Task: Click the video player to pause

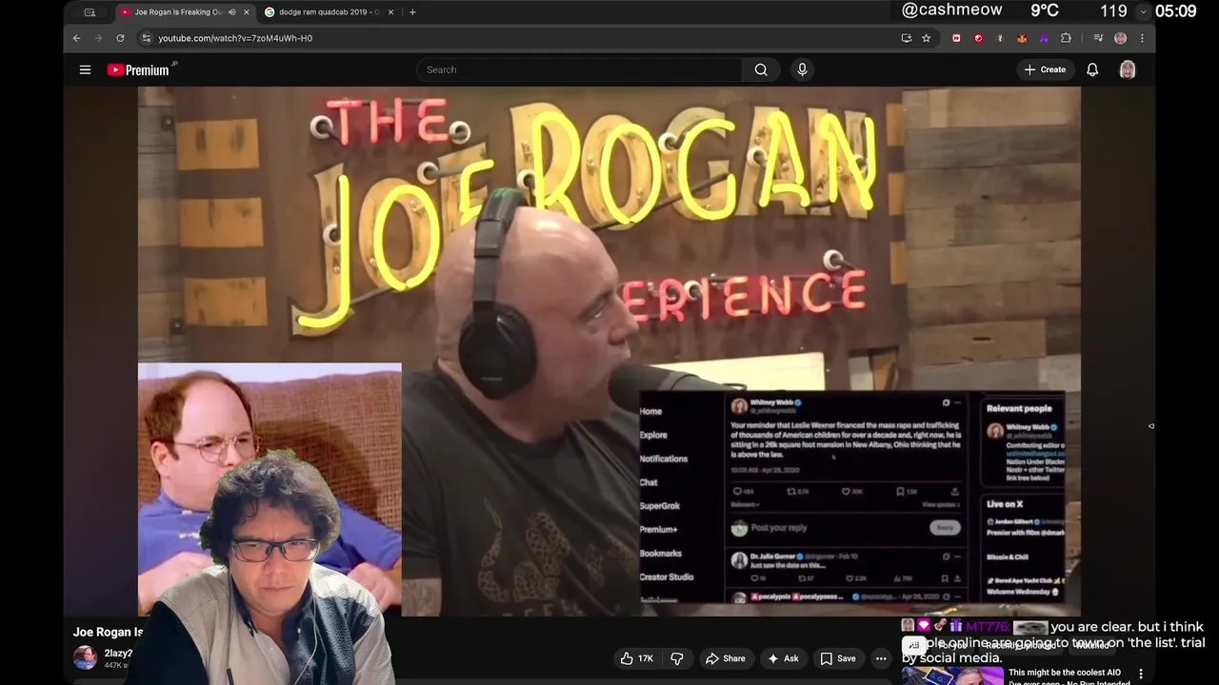Action: [609, 351]
